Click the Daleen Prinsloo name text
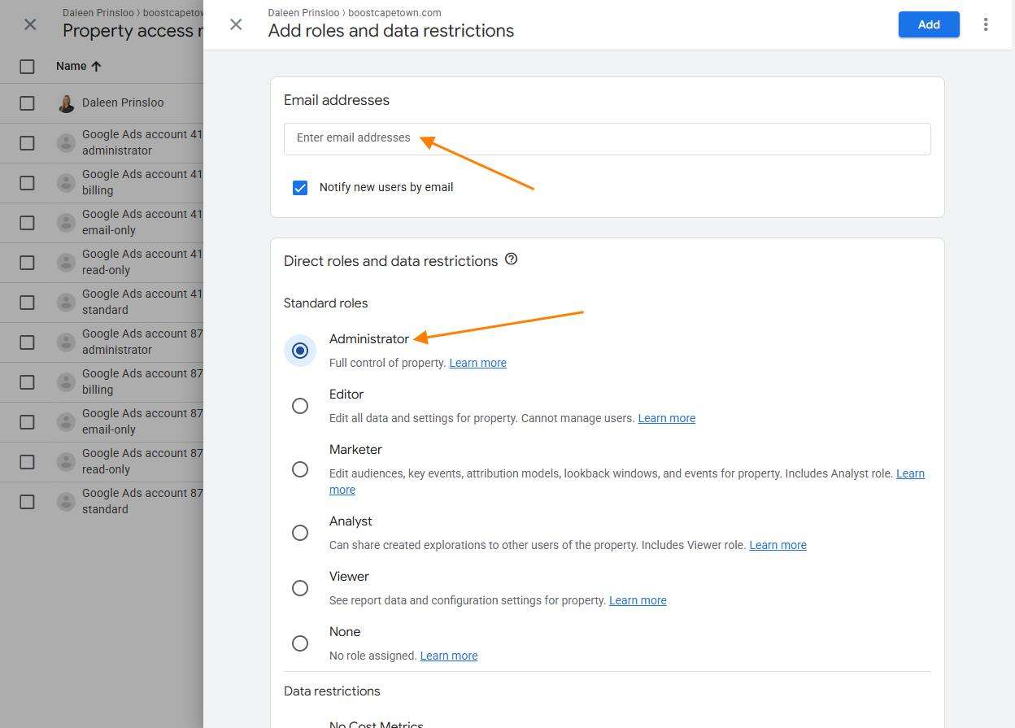The width and height of the screenshot is (1015, 728). (123, 102)
